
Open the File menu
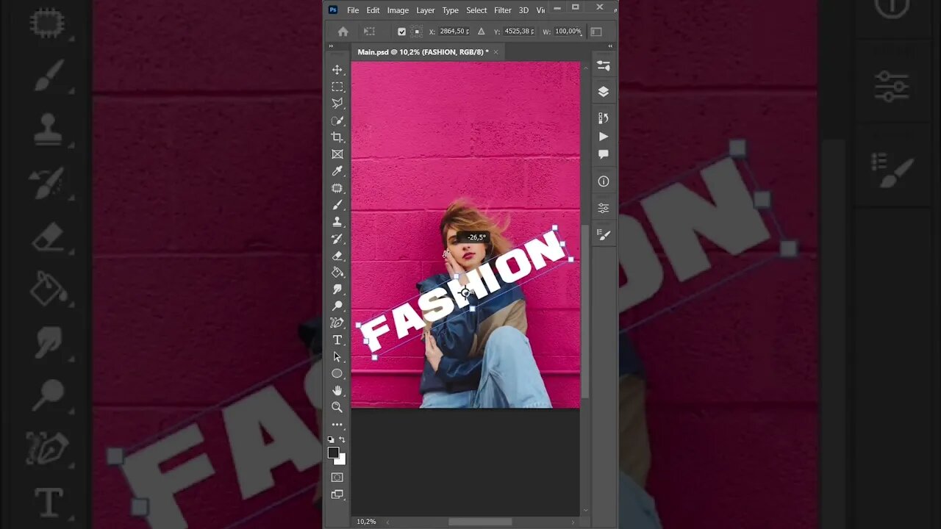coord(353,10)
